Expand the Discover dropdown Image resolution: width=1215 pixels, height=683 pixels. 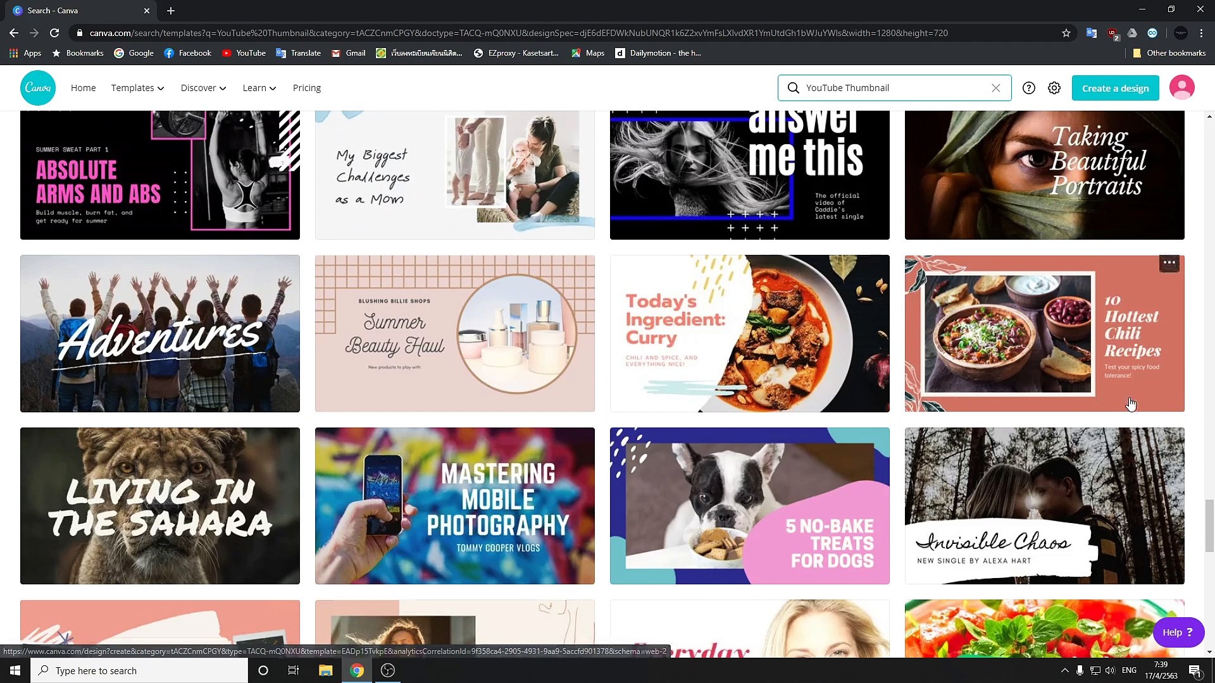(x=202, y=87)
